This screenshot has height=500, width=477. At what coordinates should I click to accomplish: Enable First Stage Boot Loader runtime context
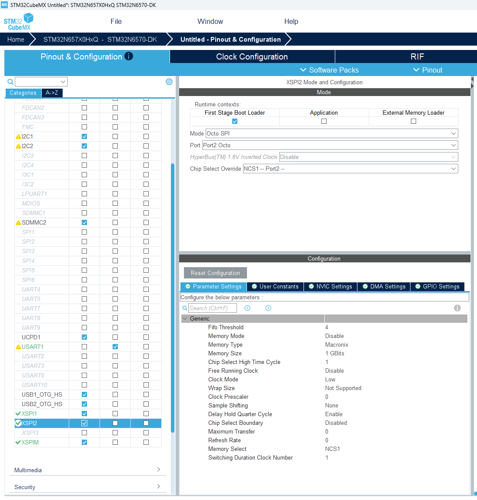pyautogui.click(x=235, y=121)
